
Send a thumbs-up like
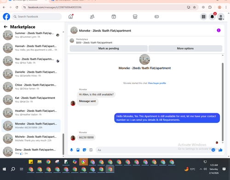(220, 150)
